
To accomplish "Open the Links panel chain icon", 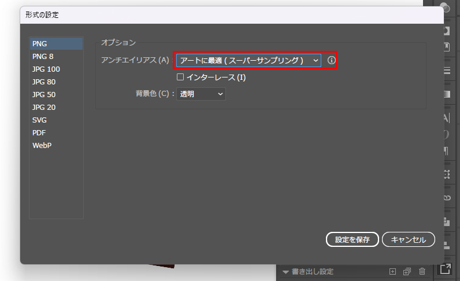I will coord(447,198).
